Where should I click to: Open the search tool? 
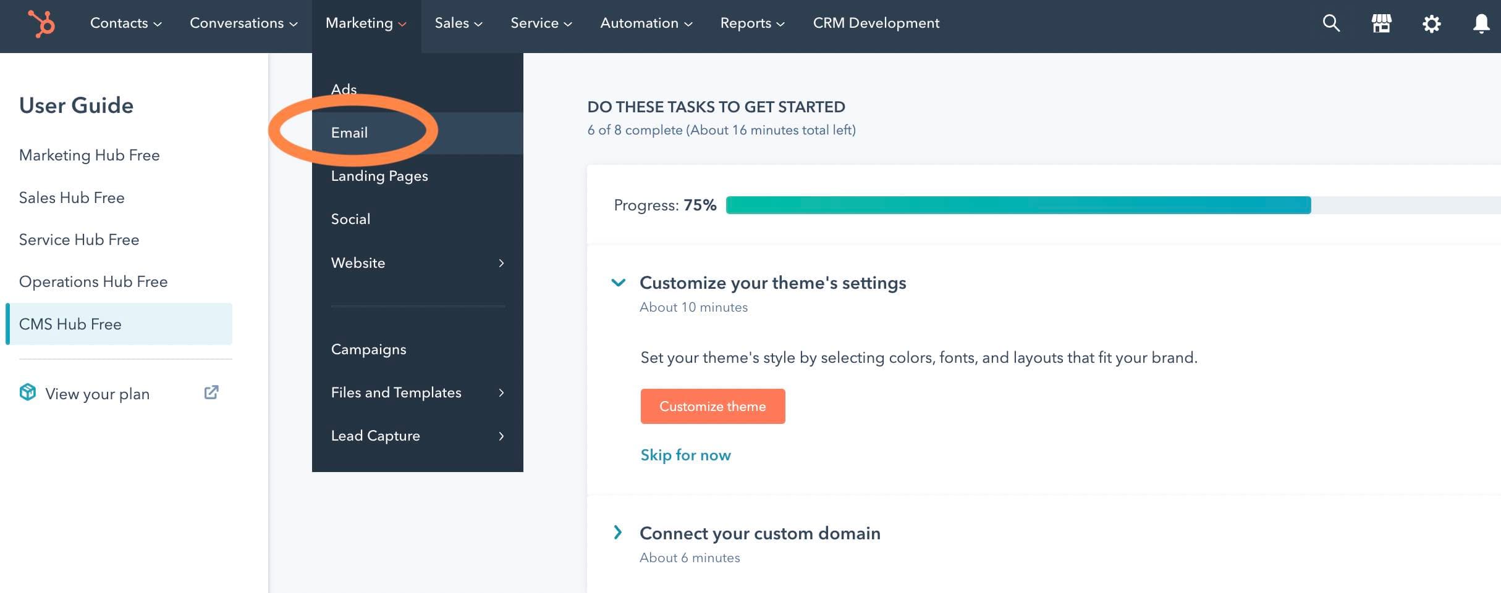pyautogui.click(x=1331, y=23)
